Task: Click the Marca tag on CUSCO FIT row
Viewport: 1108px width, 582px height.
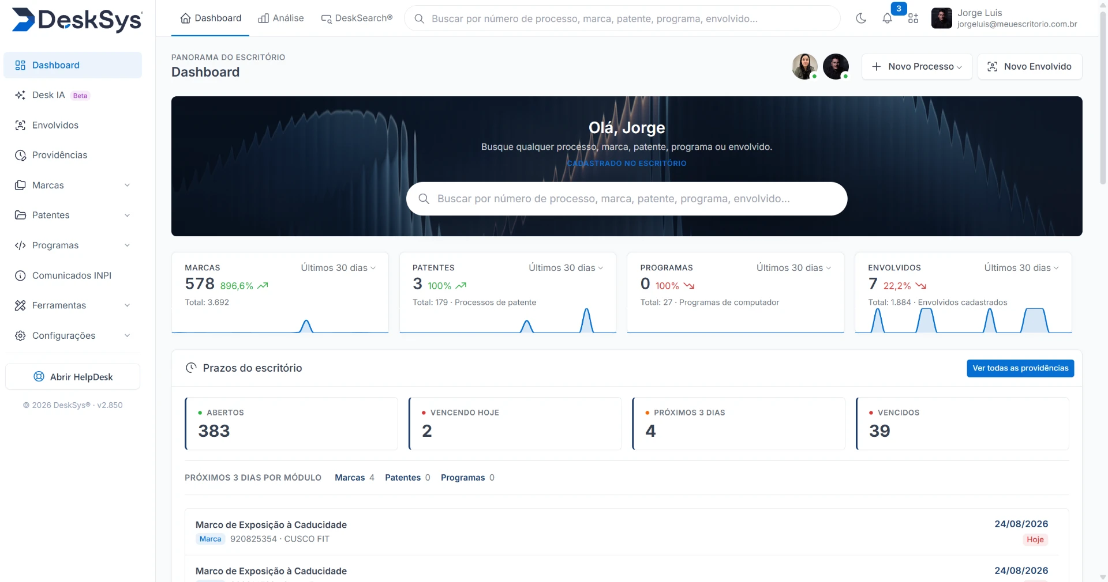Action: pyautogui.click(x=211, y=539)
